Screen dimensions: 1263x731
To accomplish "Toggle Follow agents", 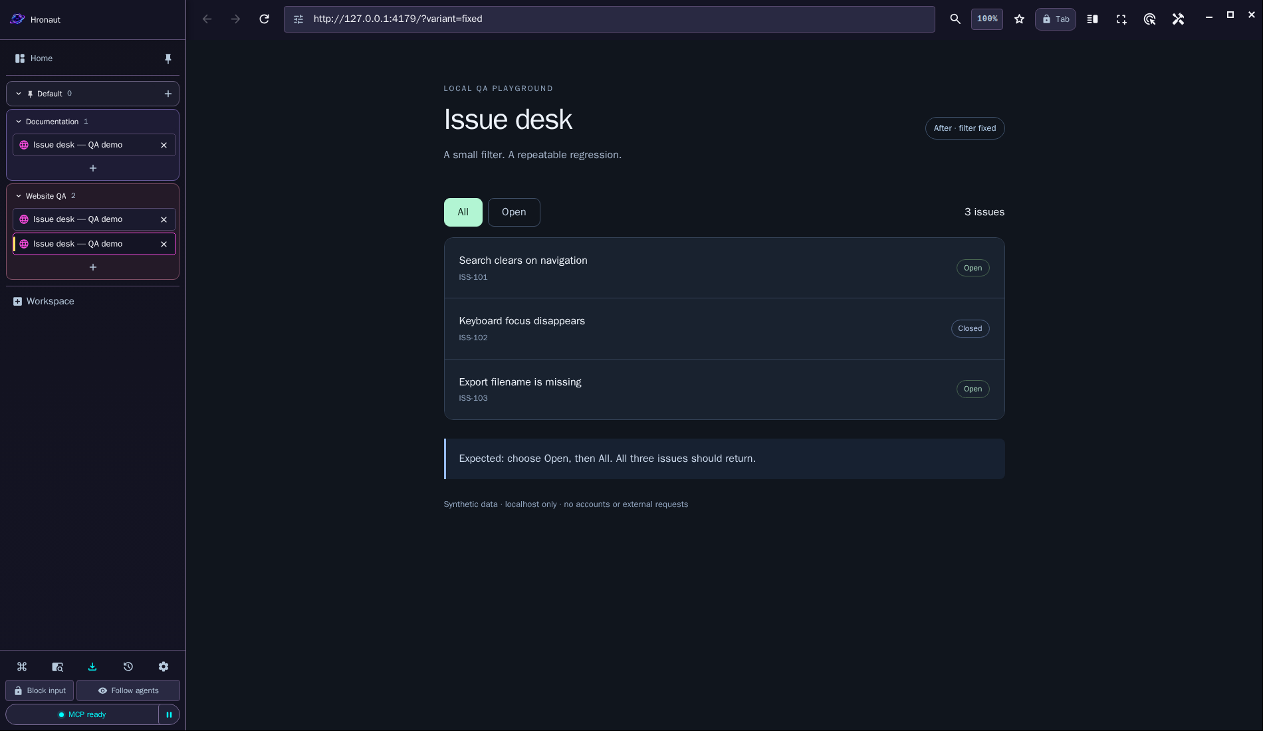I will point(128,690).
